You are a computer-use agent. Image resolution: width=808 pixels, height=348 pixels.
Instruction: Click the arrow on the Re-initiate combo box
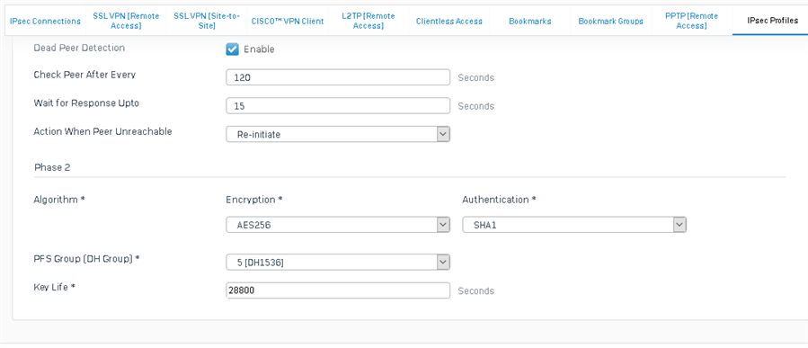coord(443,135)
